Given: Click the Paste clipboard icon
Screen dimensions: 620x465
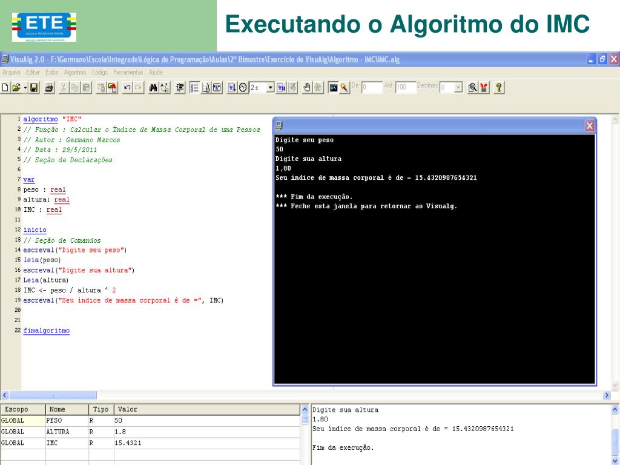Looking at the screenshot, I should coord(86,87).
